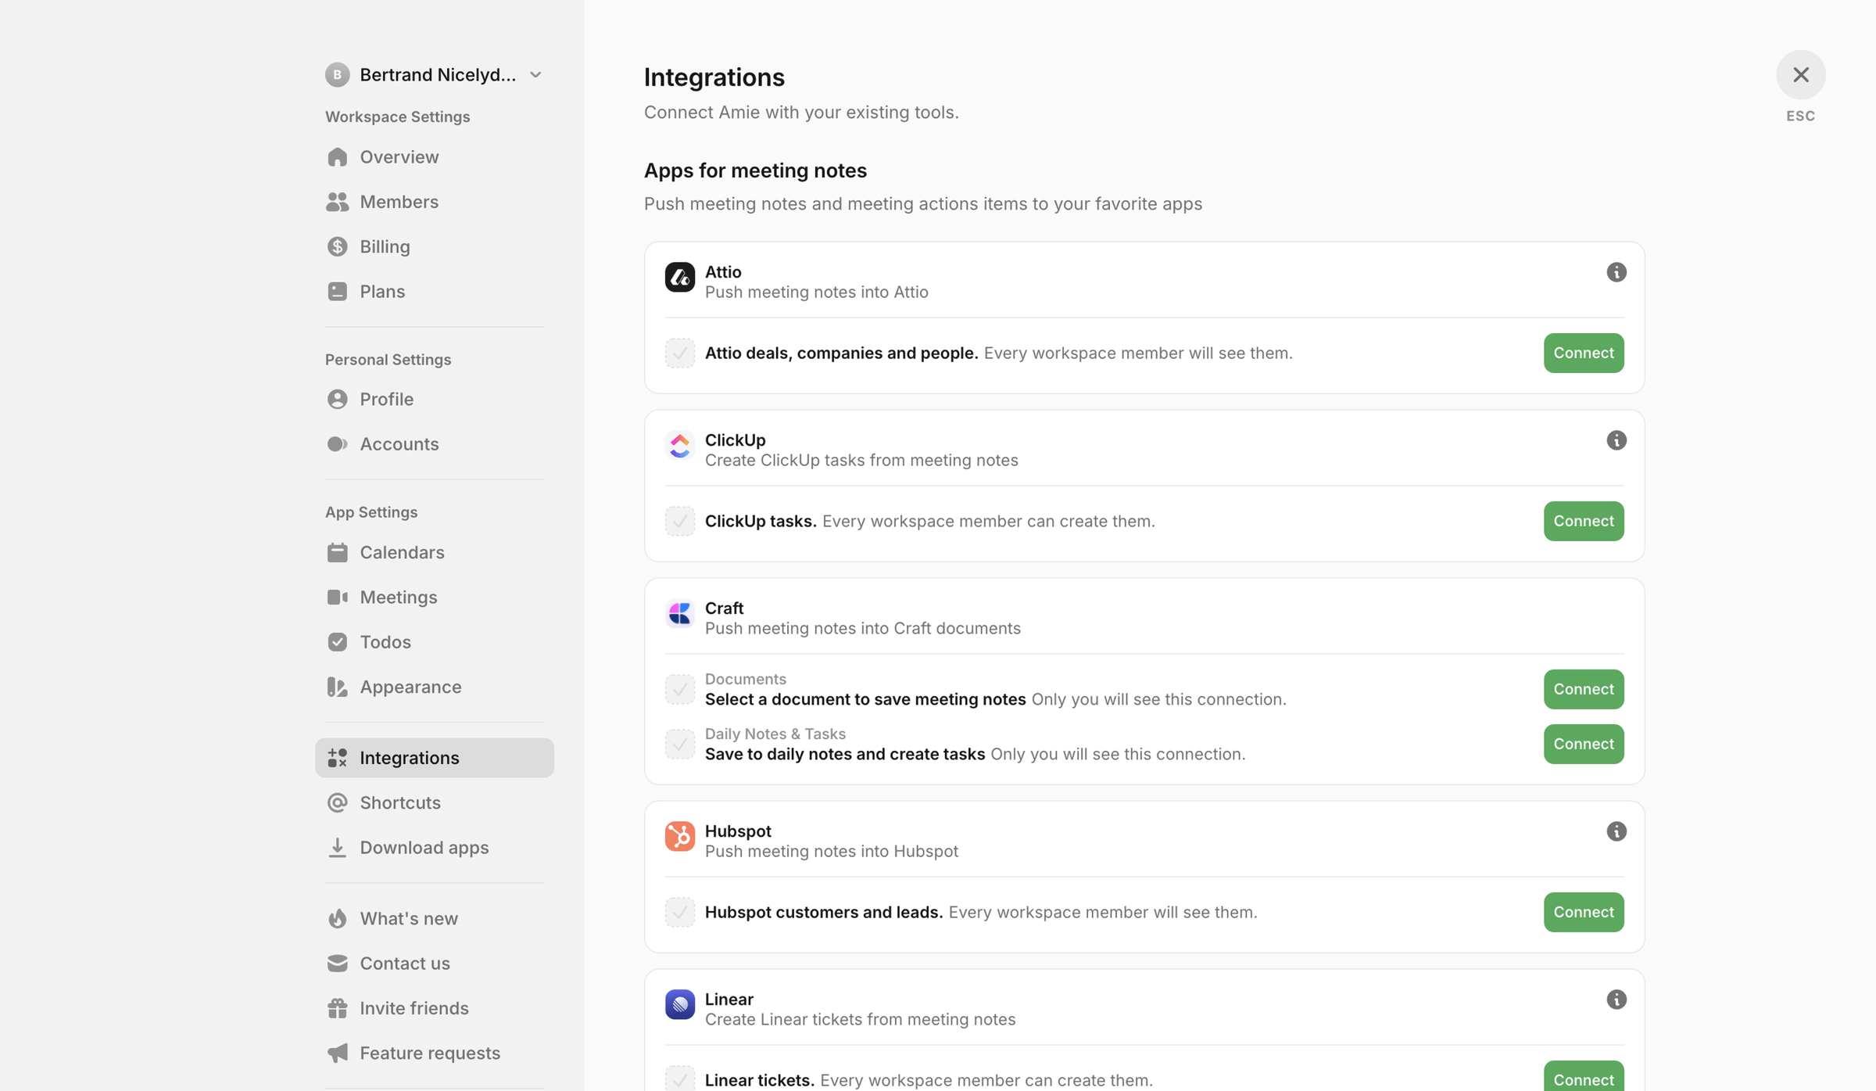Open the Accounts label
This screenshot has height=1091, width=1876.
pos(399,443)
